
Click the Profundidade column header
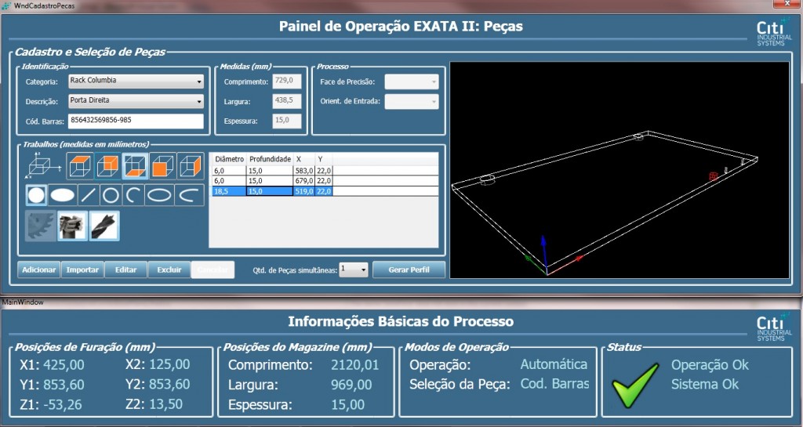270,159
